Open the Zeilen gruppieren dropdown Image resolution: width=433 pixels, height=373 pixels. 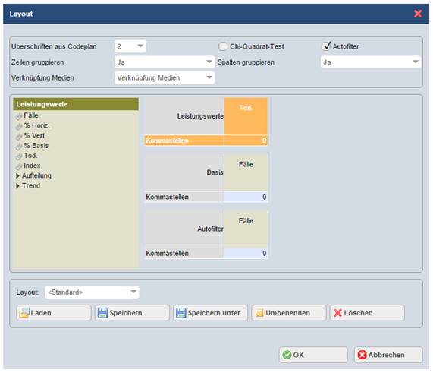point(165,62)
